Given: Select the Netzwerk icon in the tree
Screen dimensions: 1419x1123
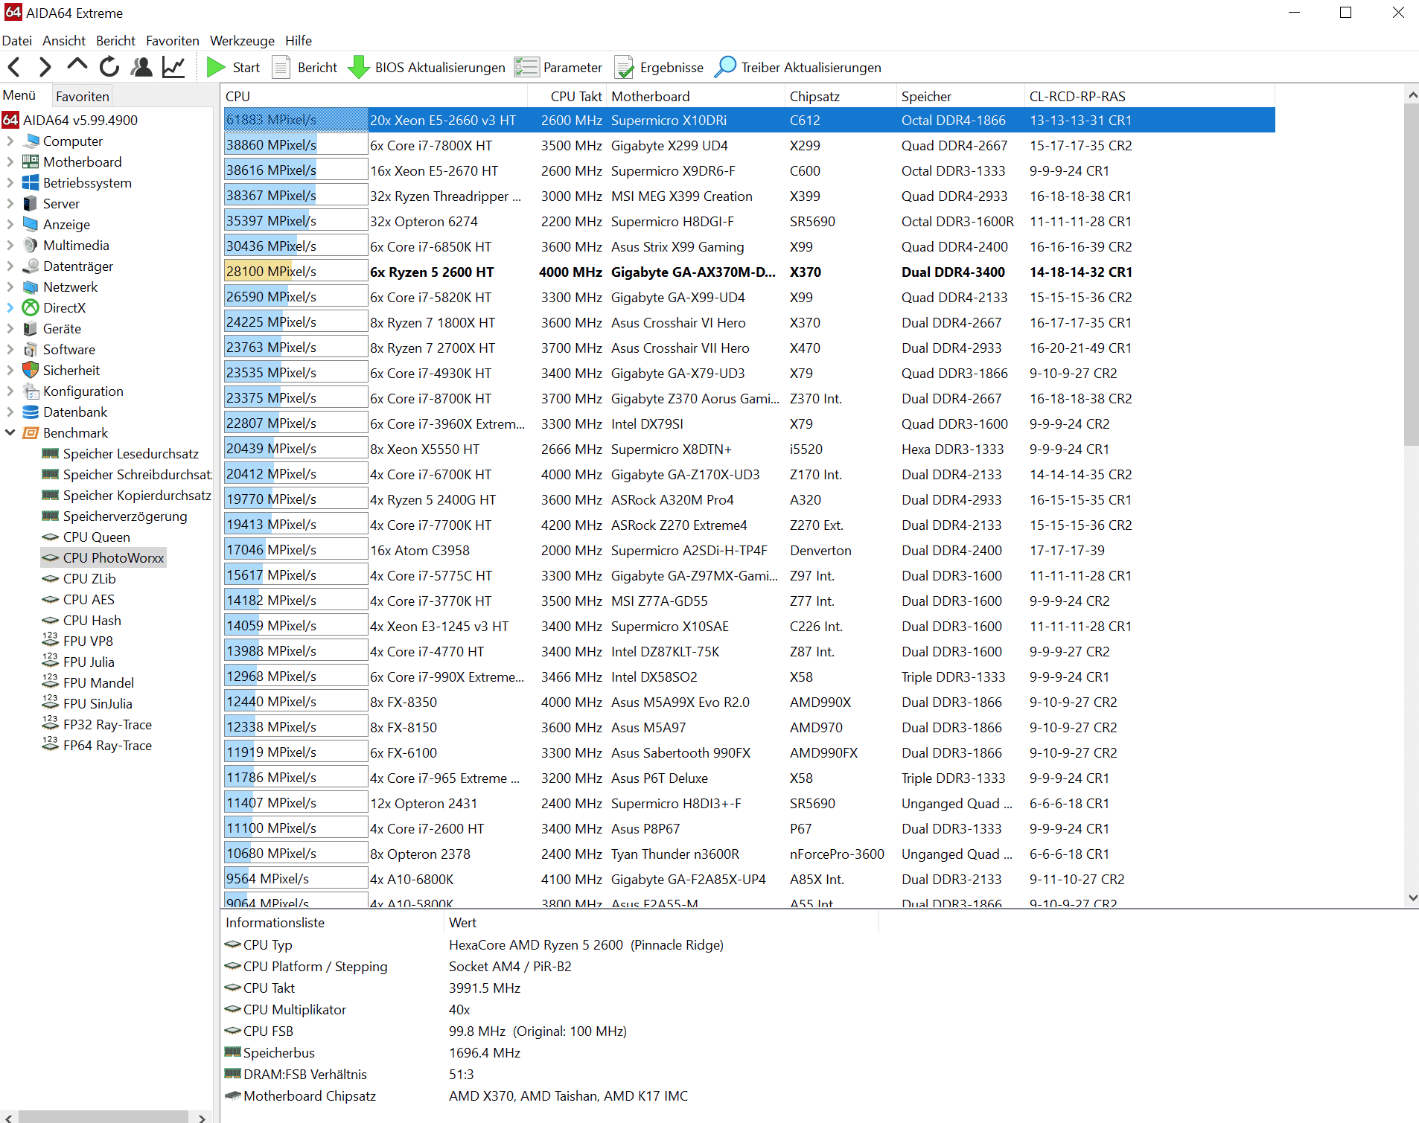Looking at the screenshot, I should pyautogui.click(x=31, y=287).
